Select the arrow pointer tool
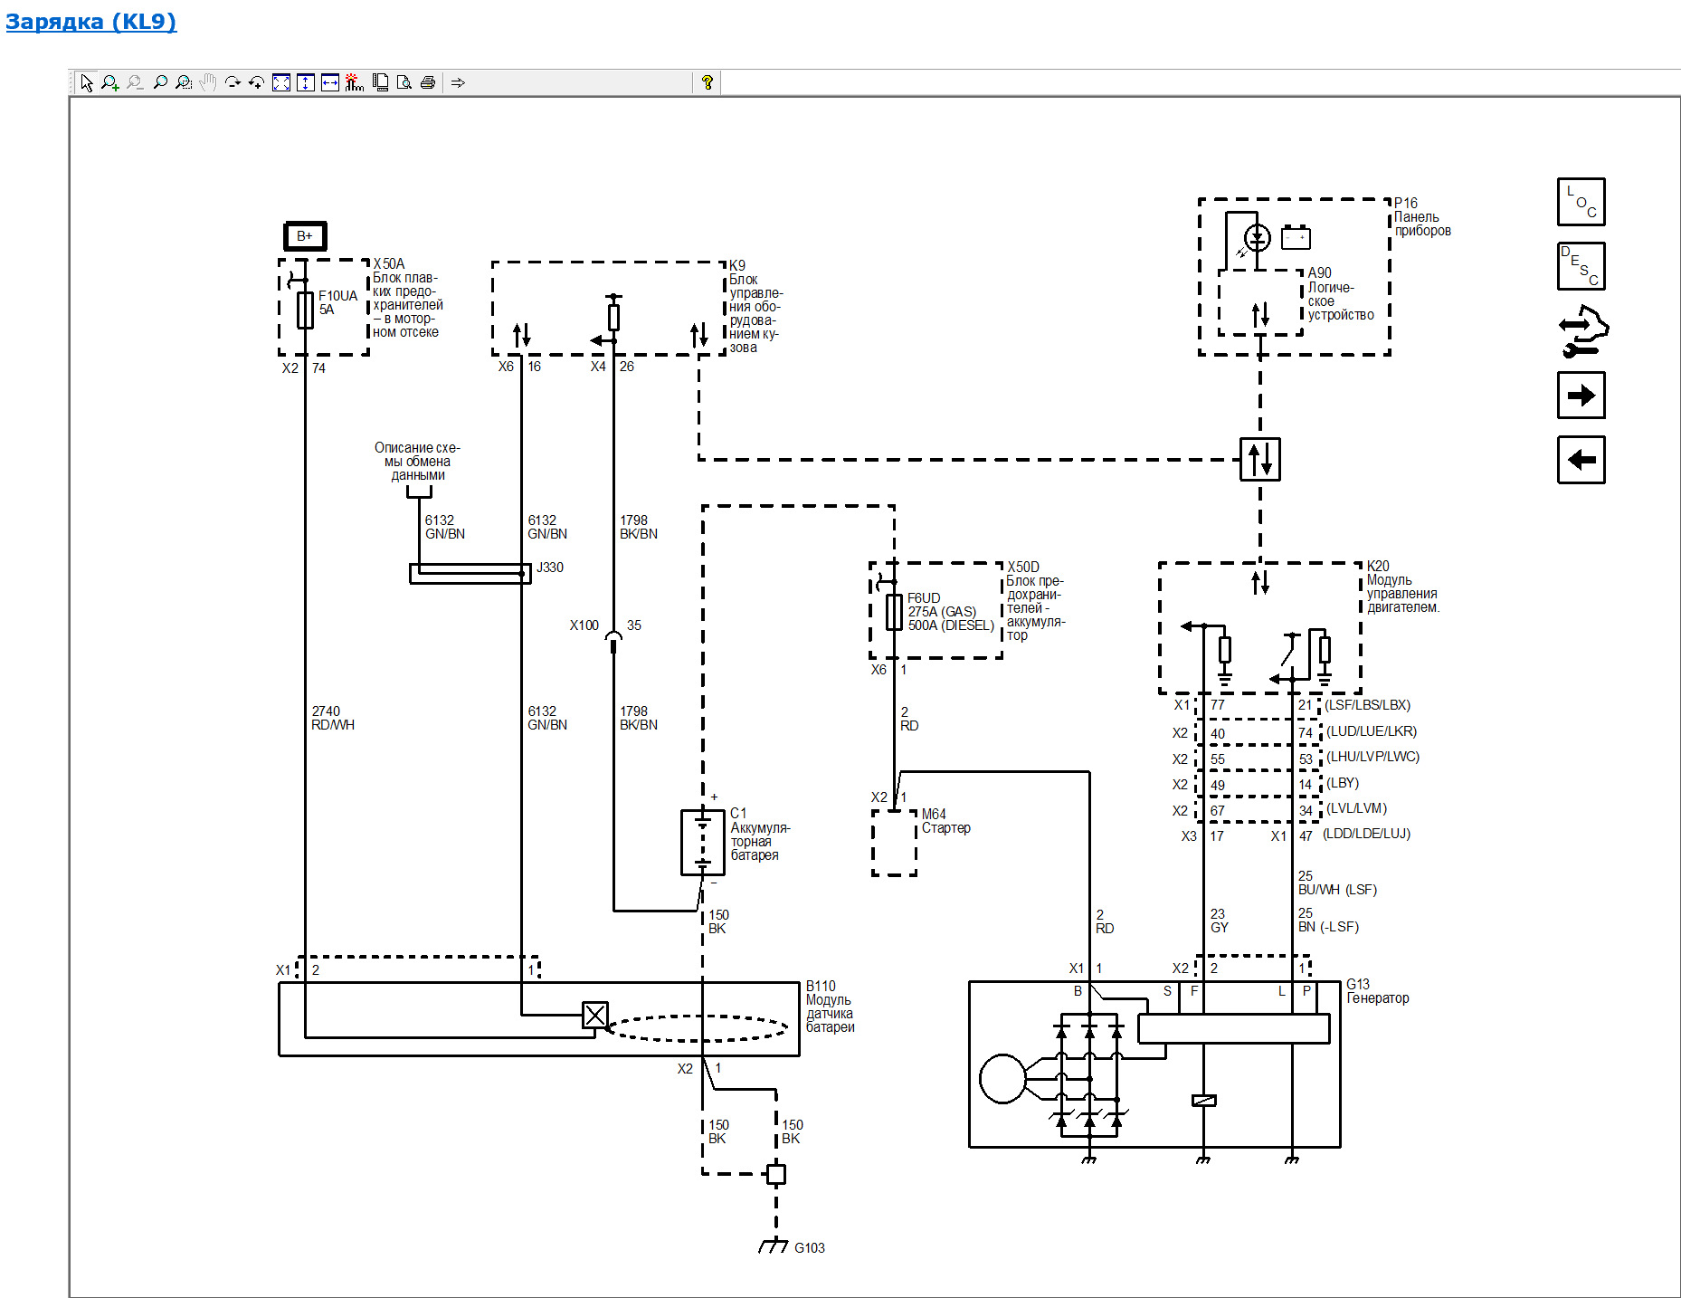Viewport: 1681px width, 1298px height. (87, 82)
